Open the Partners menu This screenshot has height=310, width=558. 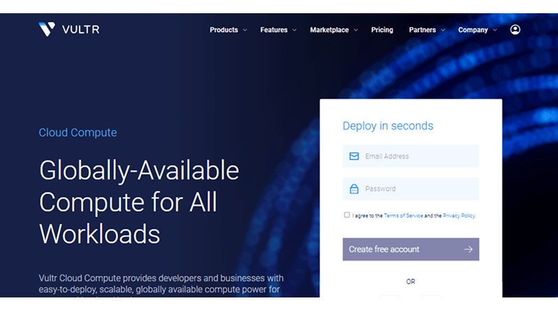(x=423, y=30)
